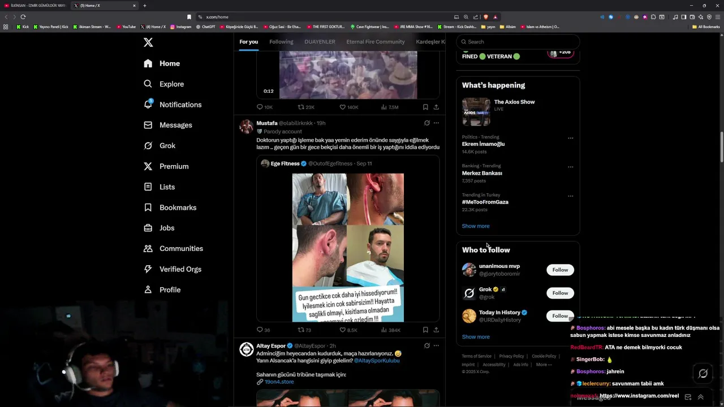Show more under What's happening
724x407 pixels.
tap(476, 226)
